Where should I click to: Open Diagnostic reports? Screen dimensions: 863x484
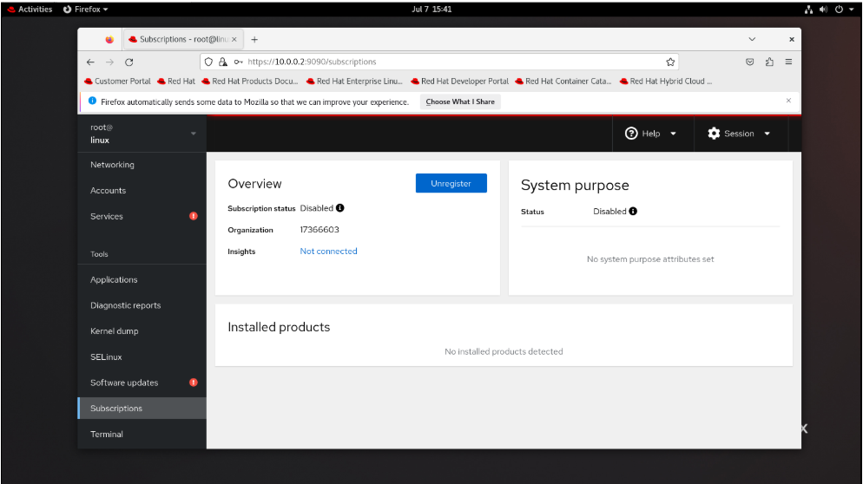(x=126, y=306)
